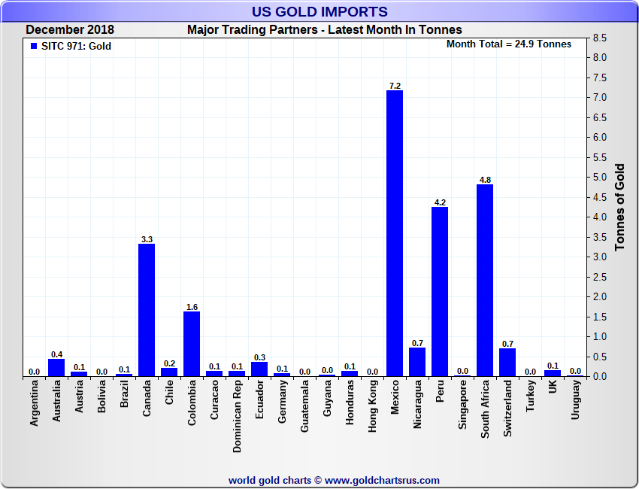
Task: Click the December 2018 date label
Action: [x=70, y=30]
